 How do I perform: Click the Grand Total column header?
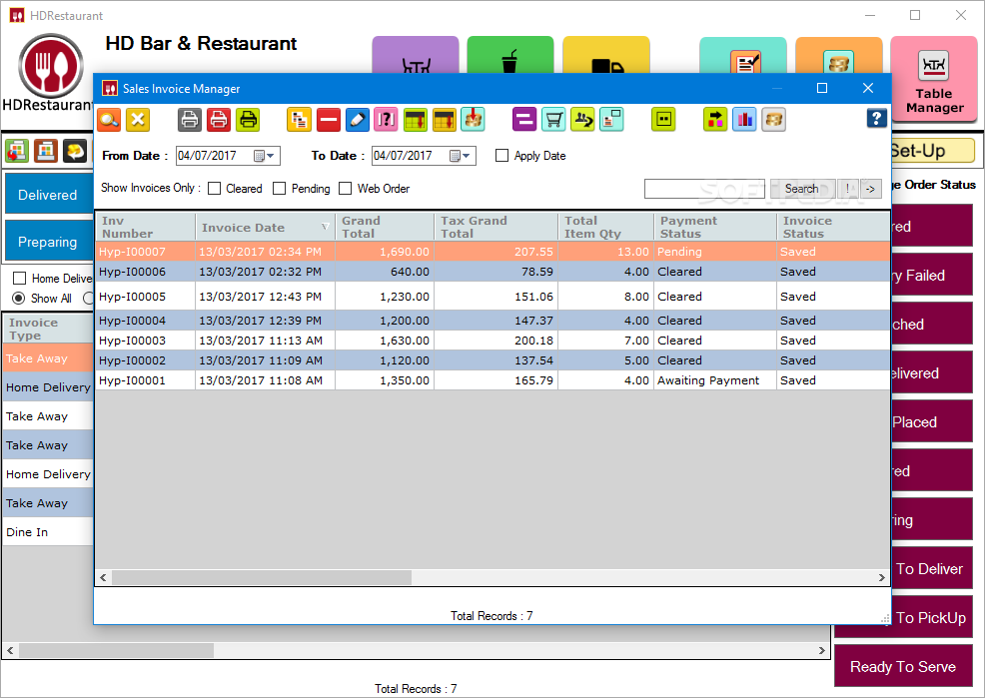coord(385,228)
